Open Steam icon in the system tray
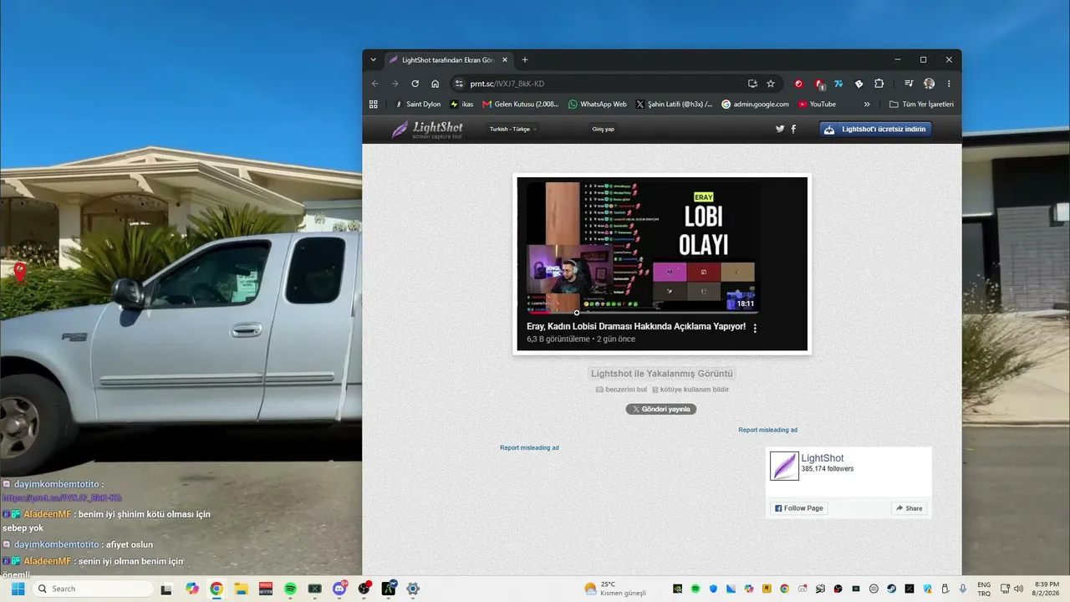 [891, 589]
